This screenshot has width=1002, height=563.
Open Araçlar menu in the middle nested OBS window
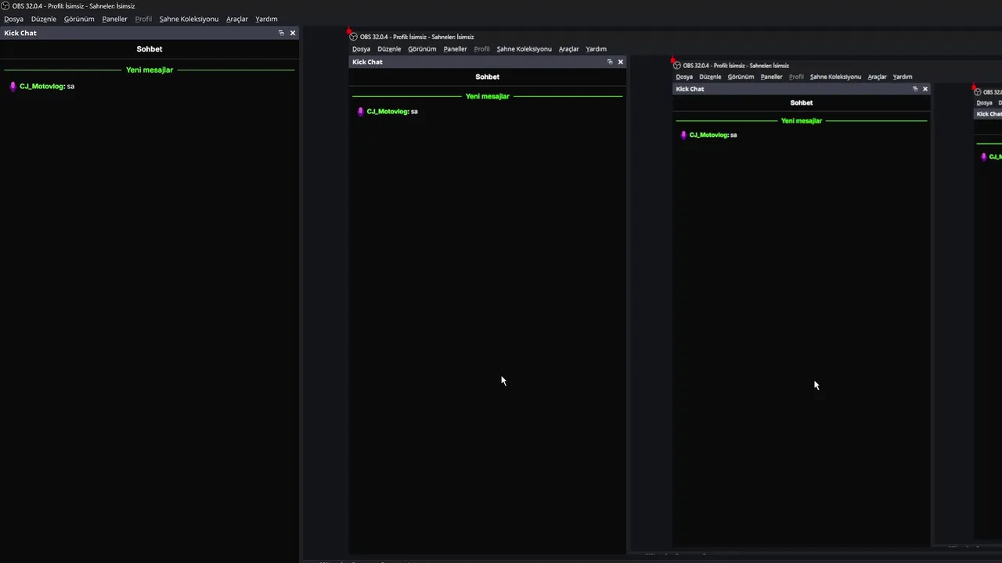(569, 48)
